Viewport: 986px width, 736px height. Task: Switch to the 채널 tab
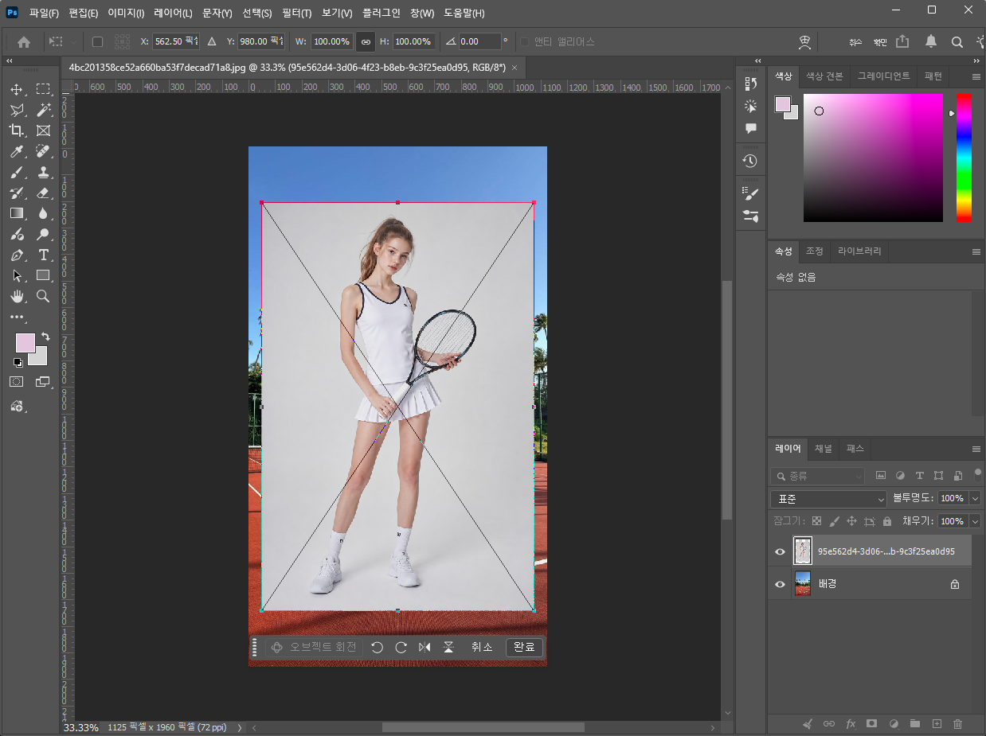[823, 449]
